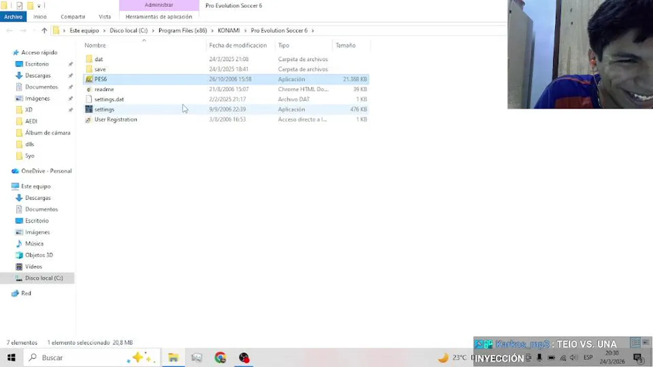Viewport: 653px width, 367px height.
Task: Switch to the Inicio ribbon tab
Action: tap(40, 17)
